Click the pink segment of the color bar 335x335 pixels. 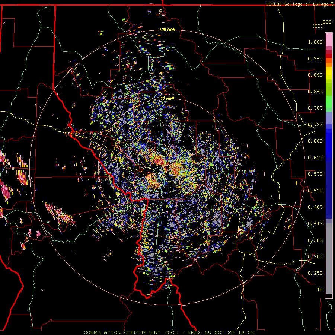[329, 40]
